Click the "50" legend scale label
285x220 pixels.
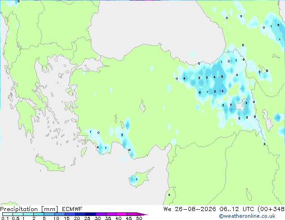coord(139,218)
